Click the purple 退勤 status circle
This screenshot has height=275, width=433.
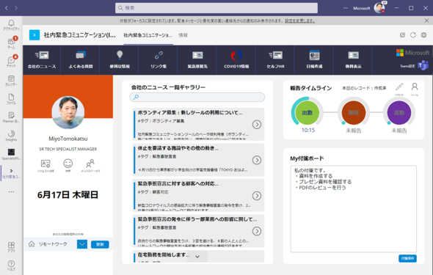point(399,113)
